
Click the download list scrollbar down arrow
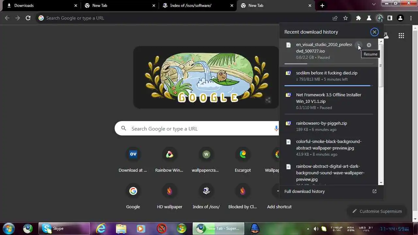380,182
